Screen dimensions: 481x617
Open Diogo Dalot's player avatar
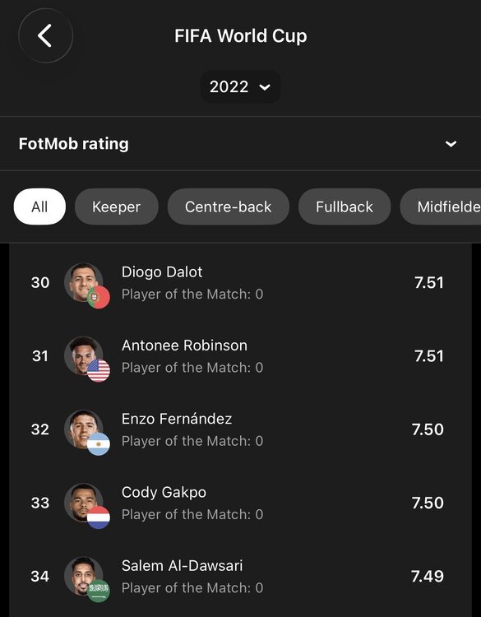(83, 282)
